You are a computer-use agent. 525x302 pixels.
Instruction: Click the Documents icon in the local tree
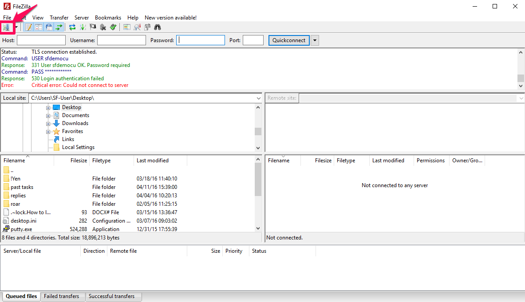56,115
